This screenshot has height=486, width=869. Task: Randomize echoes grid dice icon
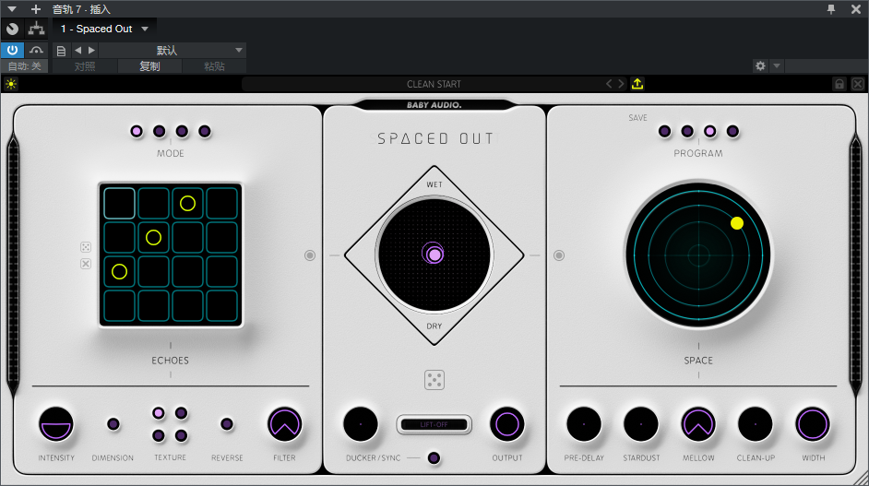tap(86, 247)
